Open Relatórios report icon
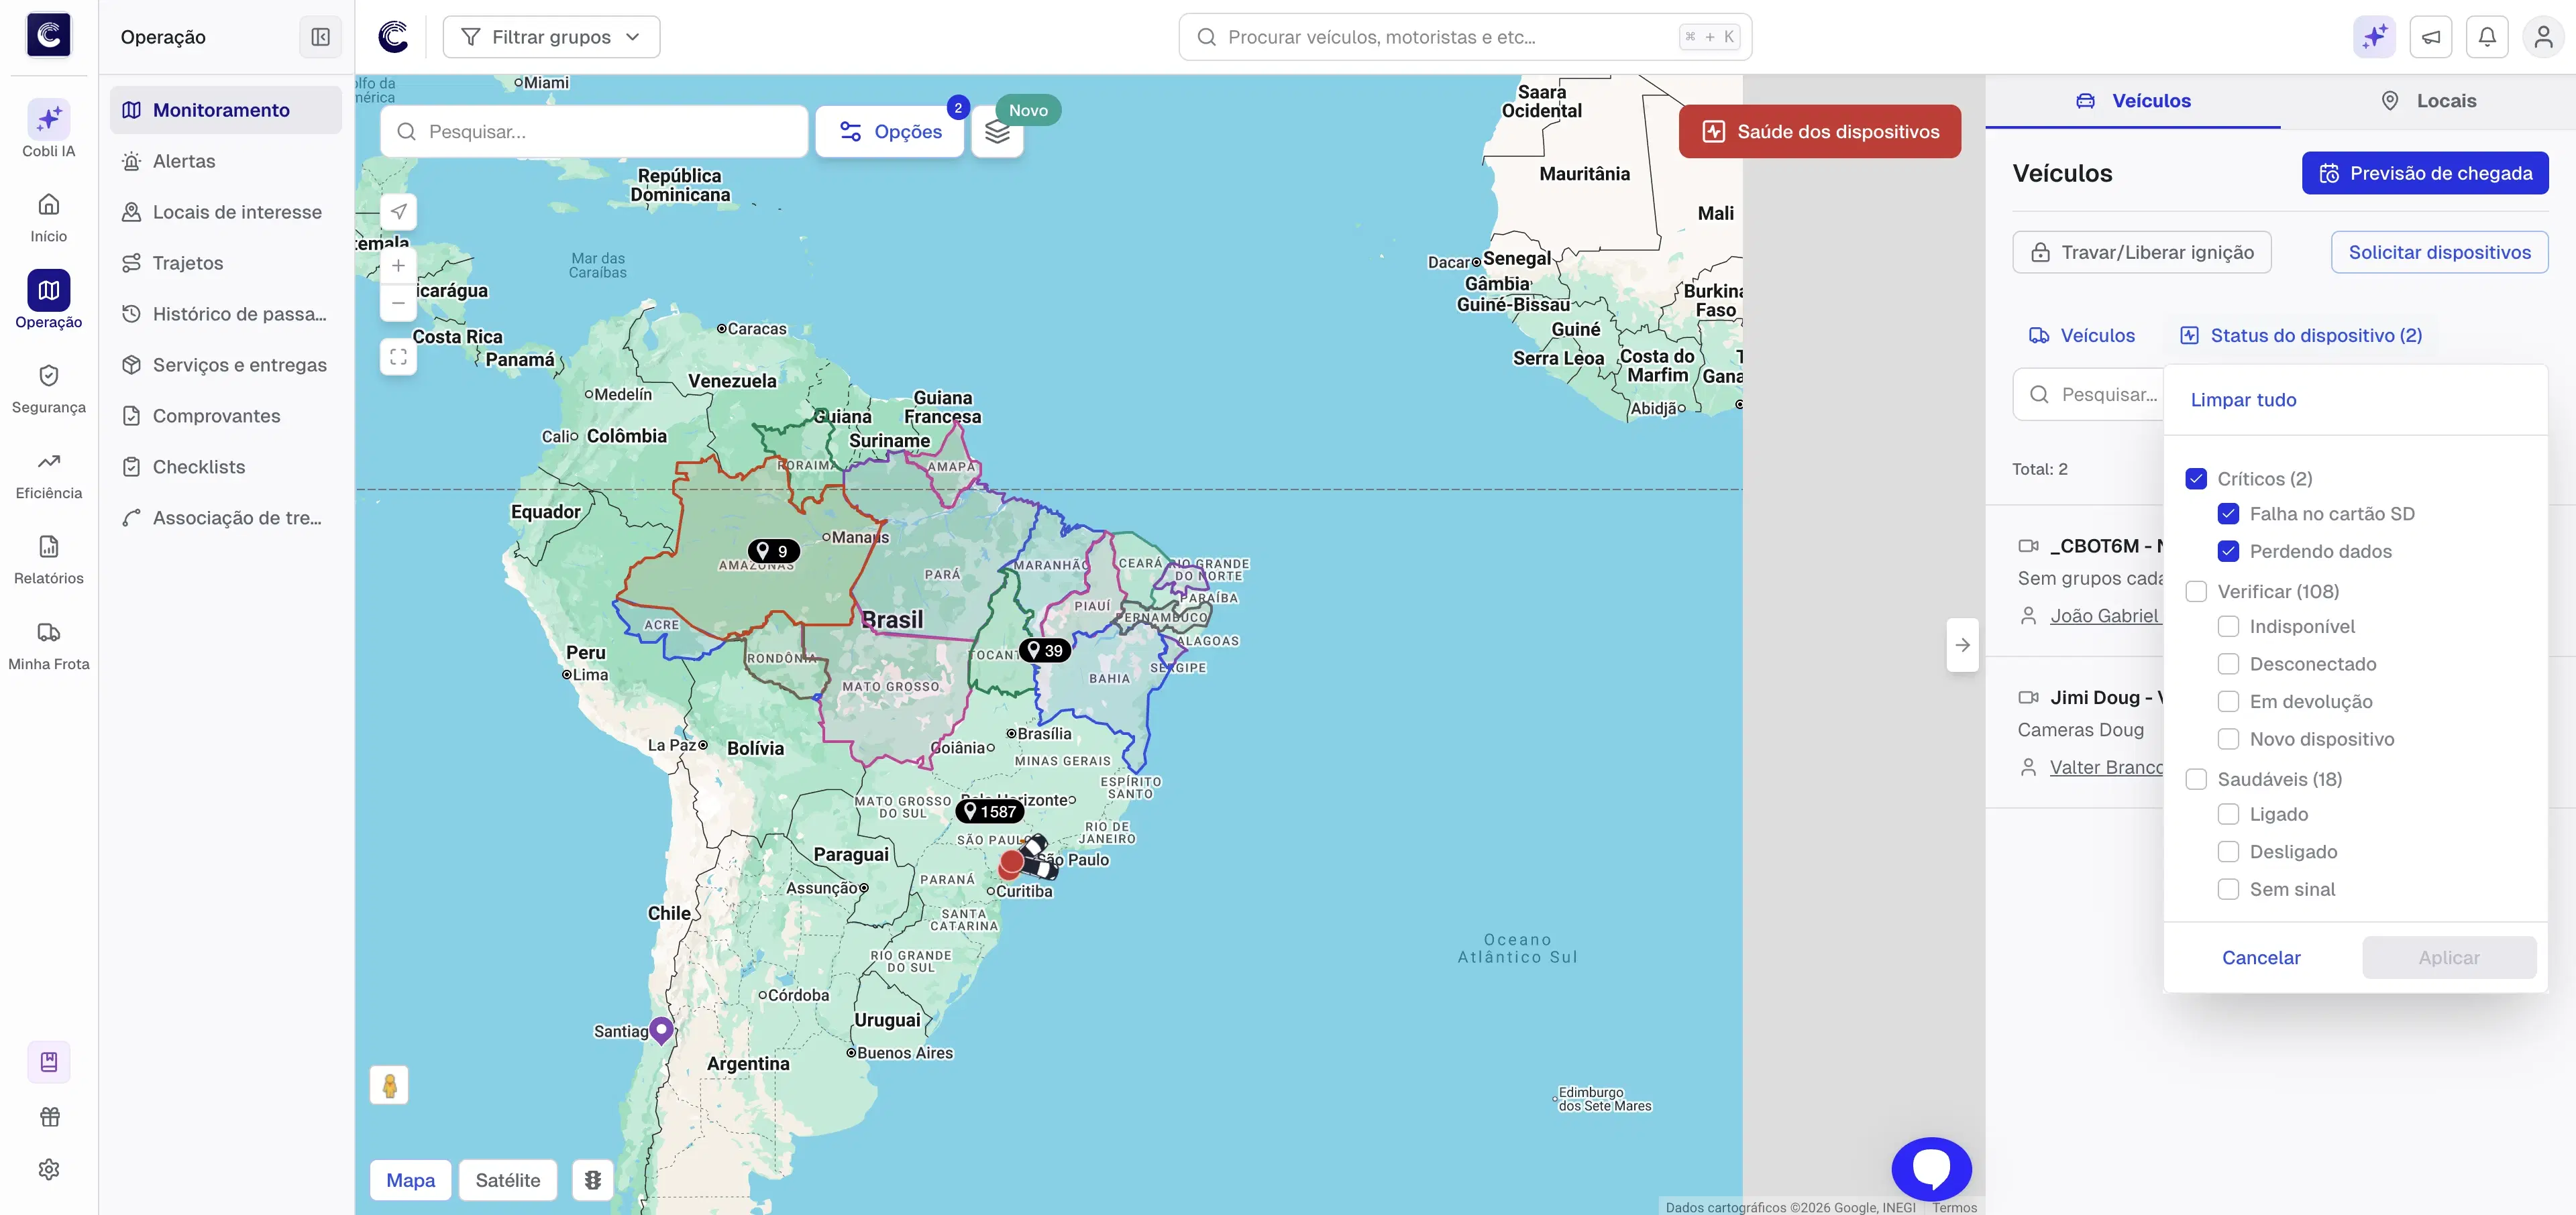The width and height of the screenshot is (2576, 1215). (48, 546)
